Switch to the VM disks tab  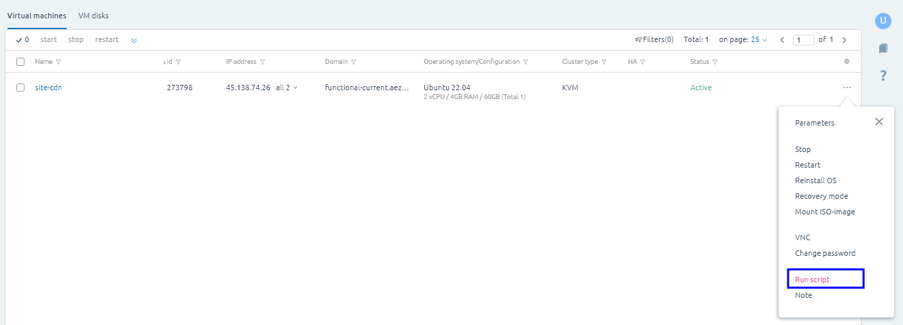point(93,16)
